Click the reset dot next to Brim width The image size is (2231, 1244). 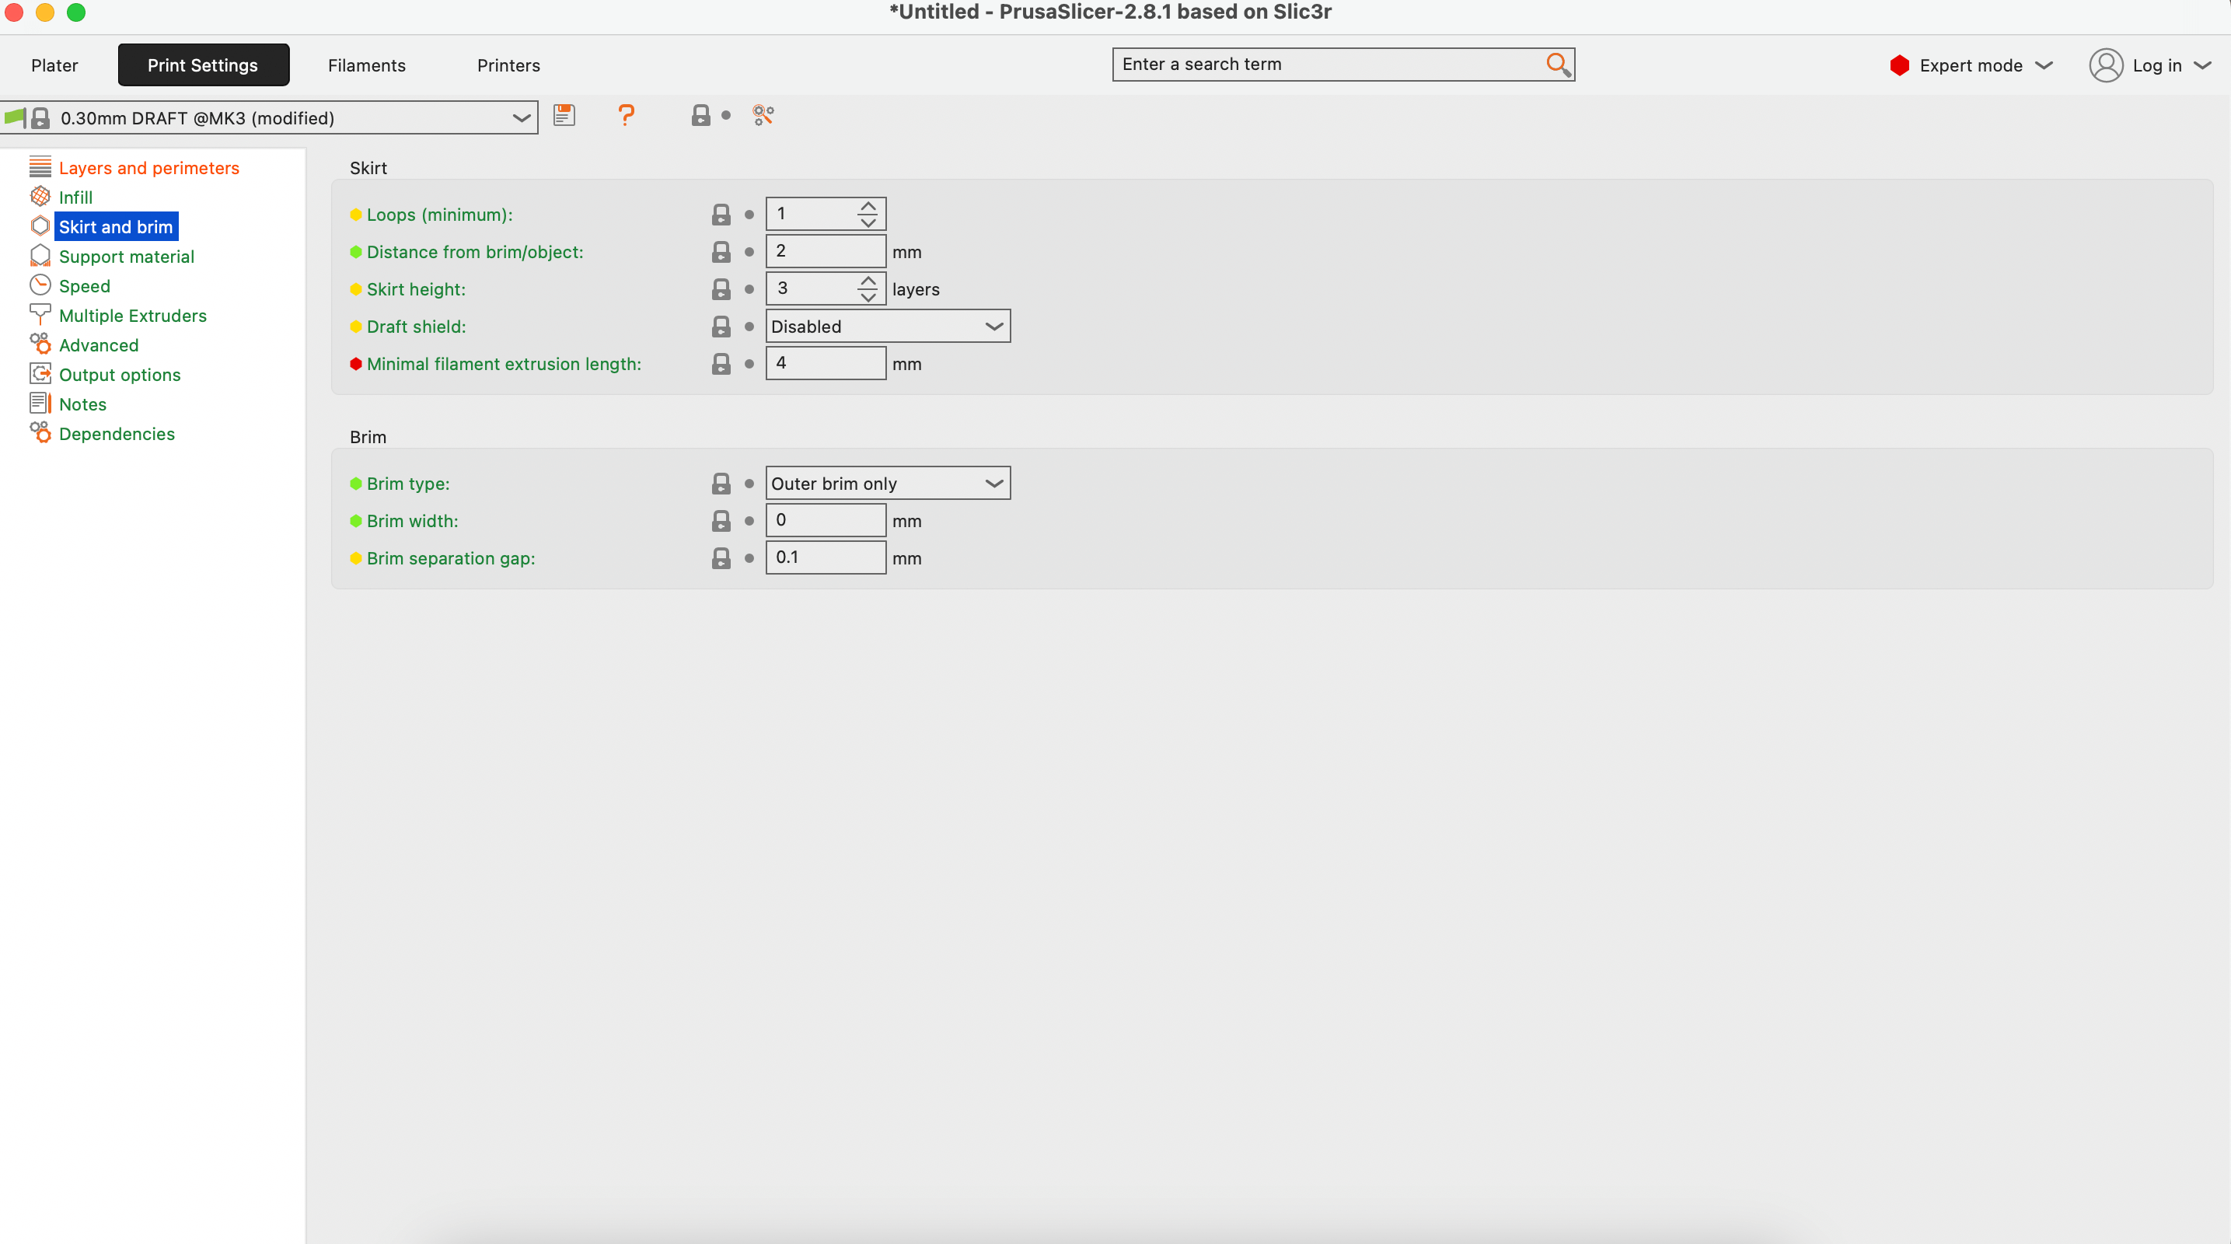(749, 521)
